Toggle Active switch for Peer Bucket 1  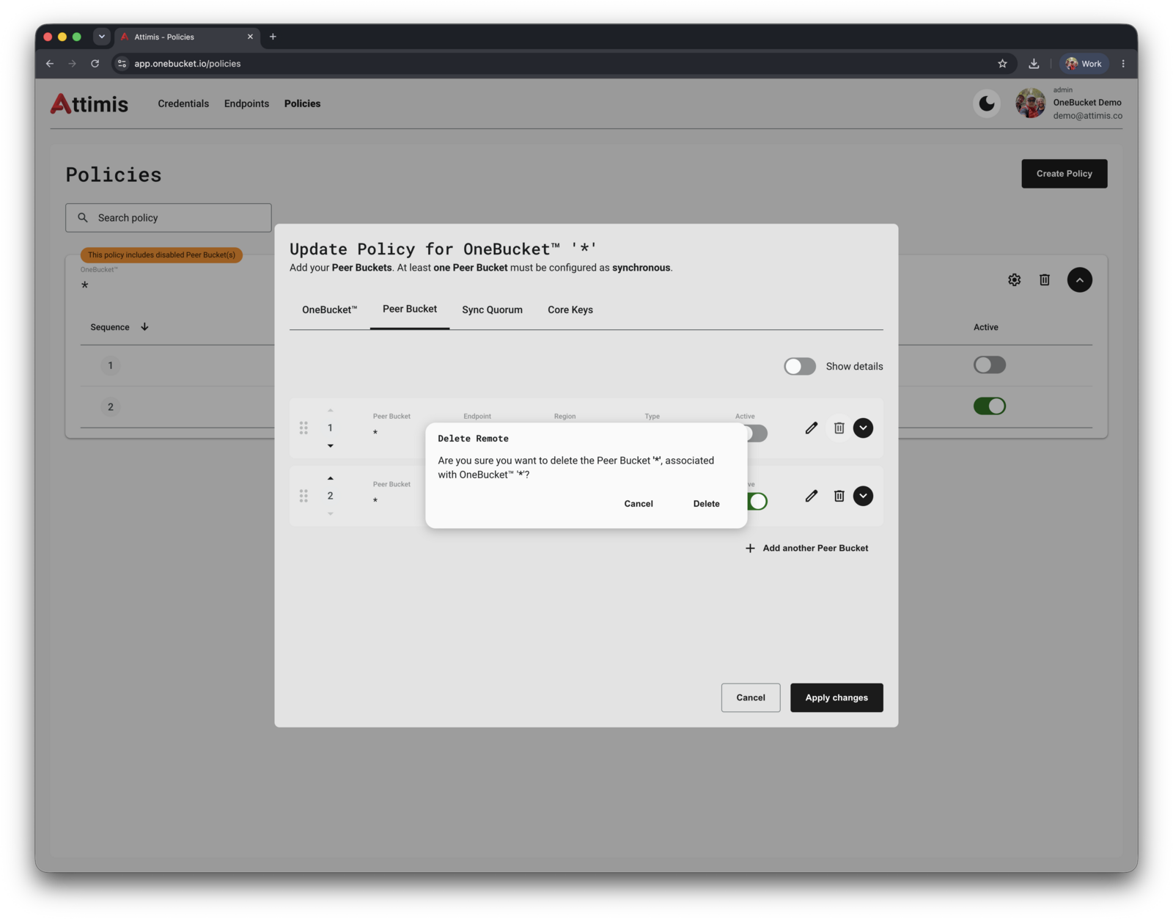click(756, 433)
